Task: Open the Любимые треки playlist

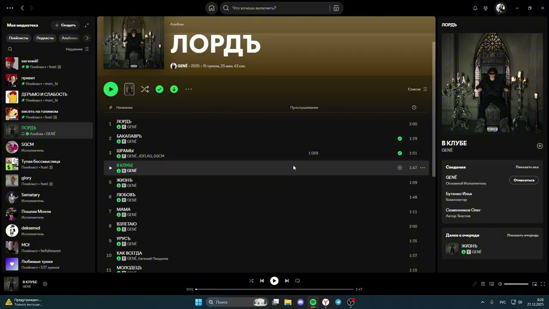Action: (48, 264)
